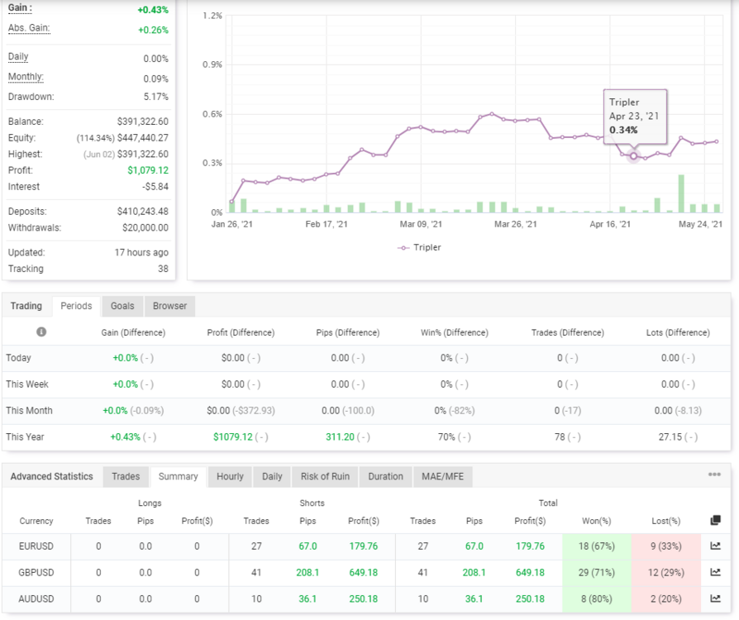
Task: Click the Lots (Difference) column header
Action: click(678, 332)
